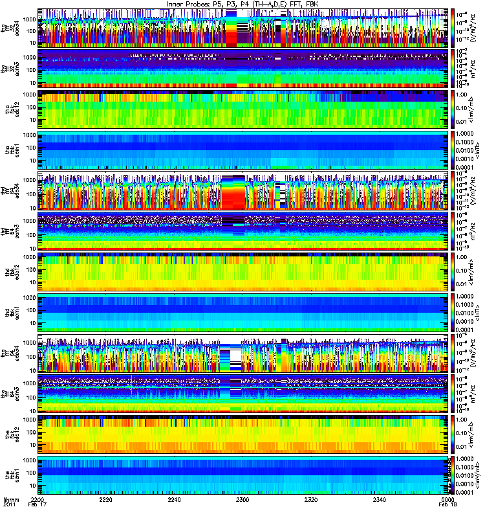Click the the fff 64 edc34 spectrogram

pos(243,353)
